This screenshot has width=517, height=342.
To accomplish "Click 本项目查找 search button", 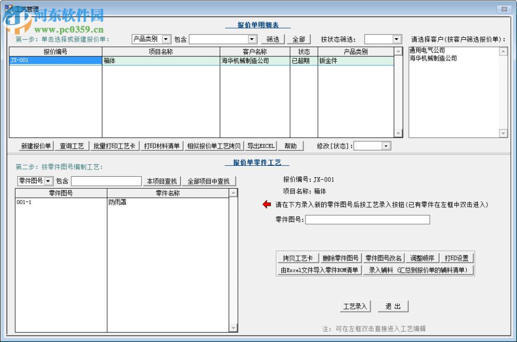I will point(161,181).
